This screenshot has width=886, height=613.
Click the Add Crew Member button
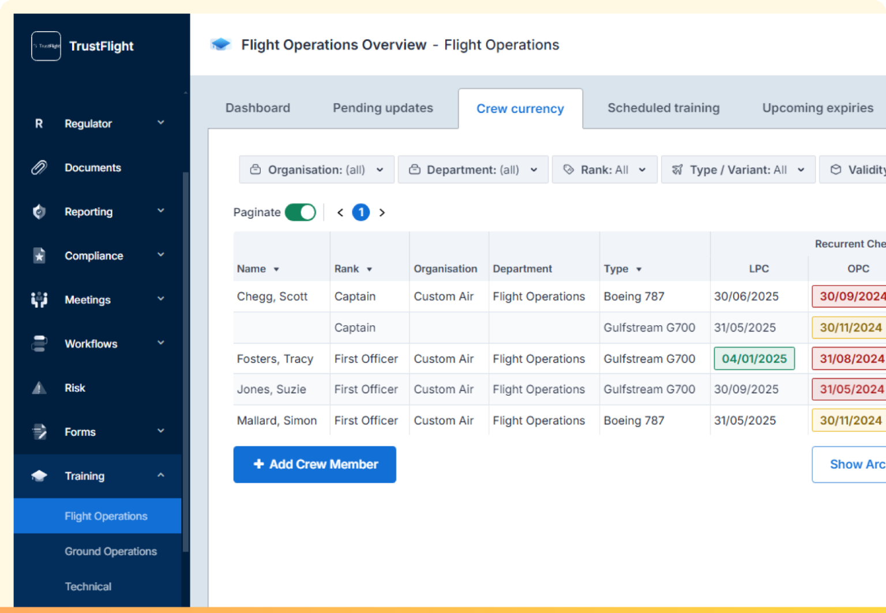point(314,464)
